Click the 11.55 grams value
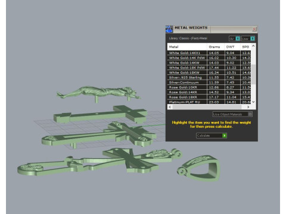 [214, 77]
